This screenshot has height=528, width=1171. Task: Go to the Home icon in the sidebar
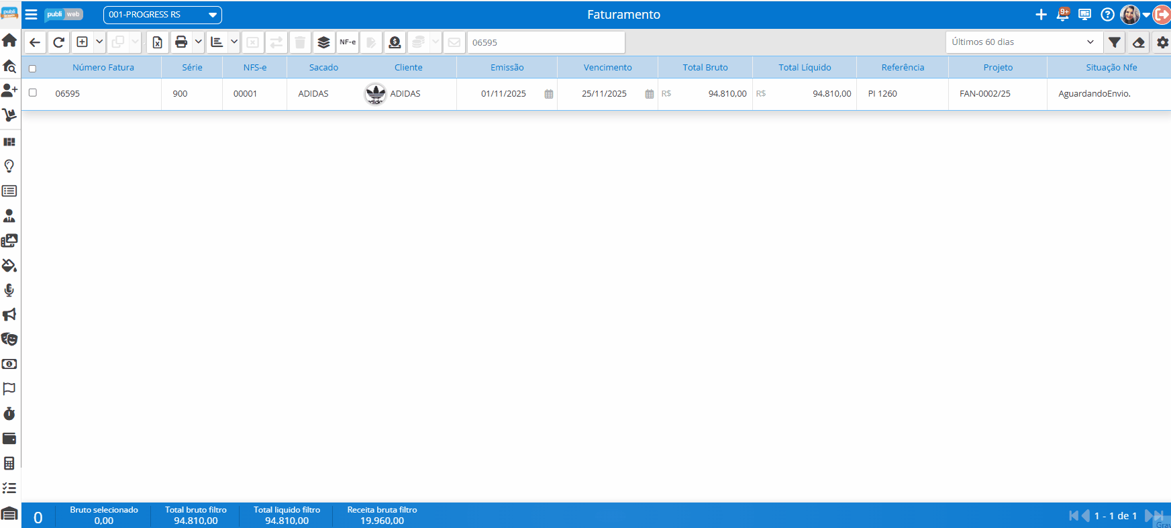[9, 40]
